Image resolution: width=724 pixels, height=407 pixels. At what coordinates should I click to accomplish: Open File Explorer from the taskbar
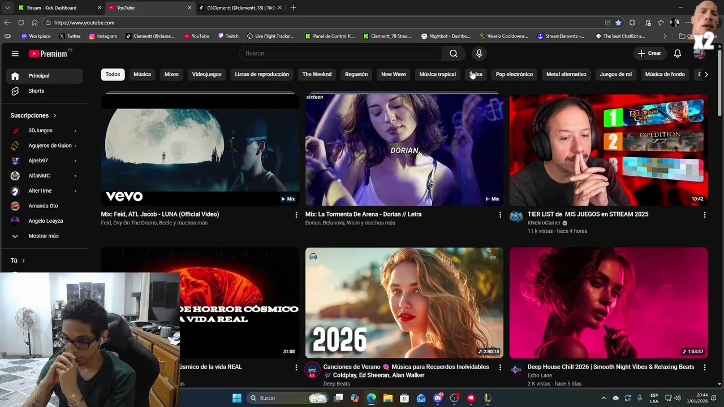click(x=388, y=398)
